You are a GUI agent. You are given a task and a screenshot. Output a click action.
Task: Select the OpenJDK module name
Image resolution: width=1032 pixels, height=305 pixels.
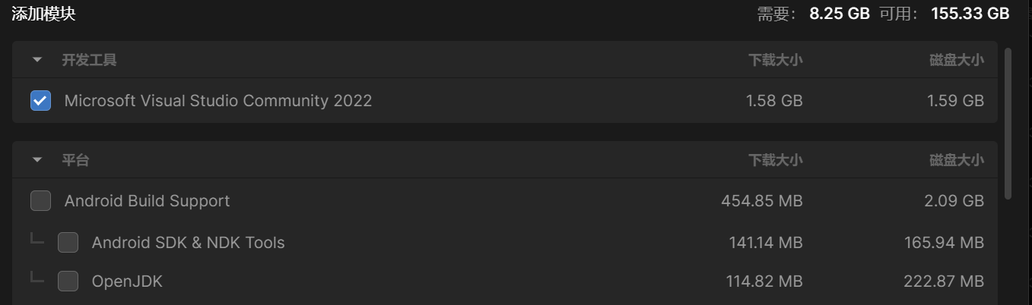127,281
